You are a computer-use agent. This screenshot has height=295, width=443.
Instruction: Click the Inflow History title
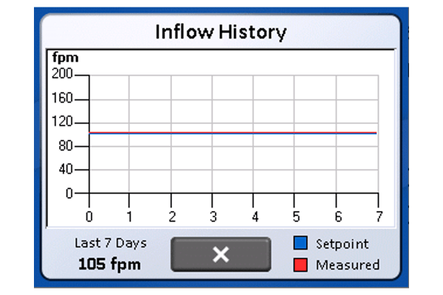(221, 32)
